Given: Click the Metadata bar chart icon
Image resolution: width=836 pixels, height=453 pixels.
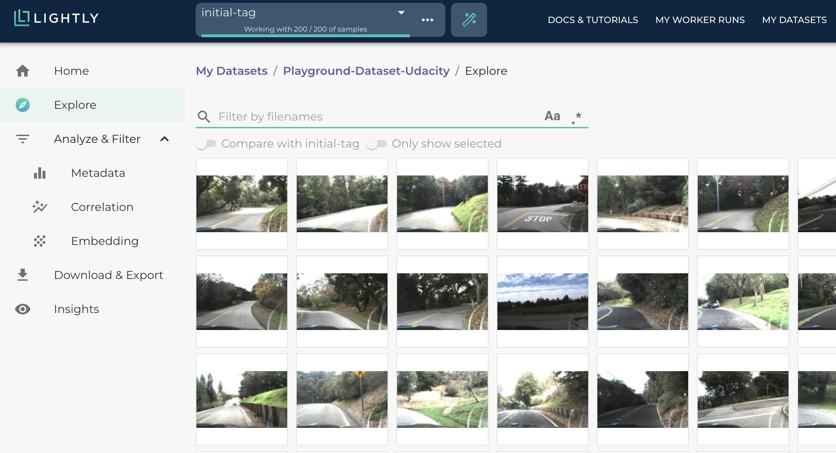Looking at the screenshot, I should (40, 173).
